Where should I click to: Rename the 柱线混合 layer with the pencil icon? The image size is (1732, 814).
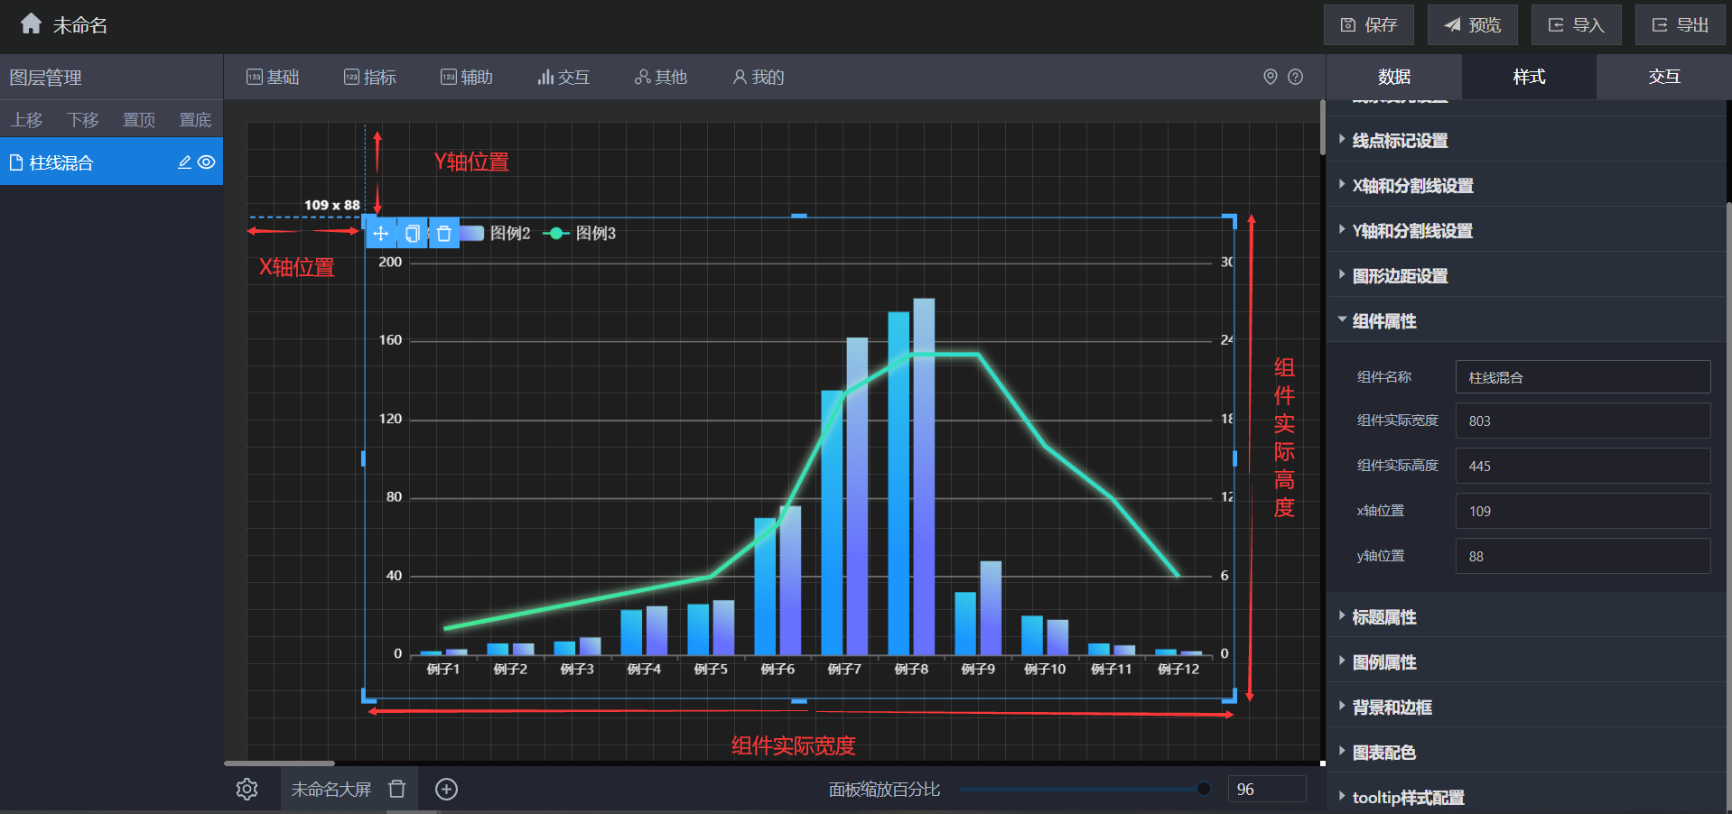pos(184,162)
